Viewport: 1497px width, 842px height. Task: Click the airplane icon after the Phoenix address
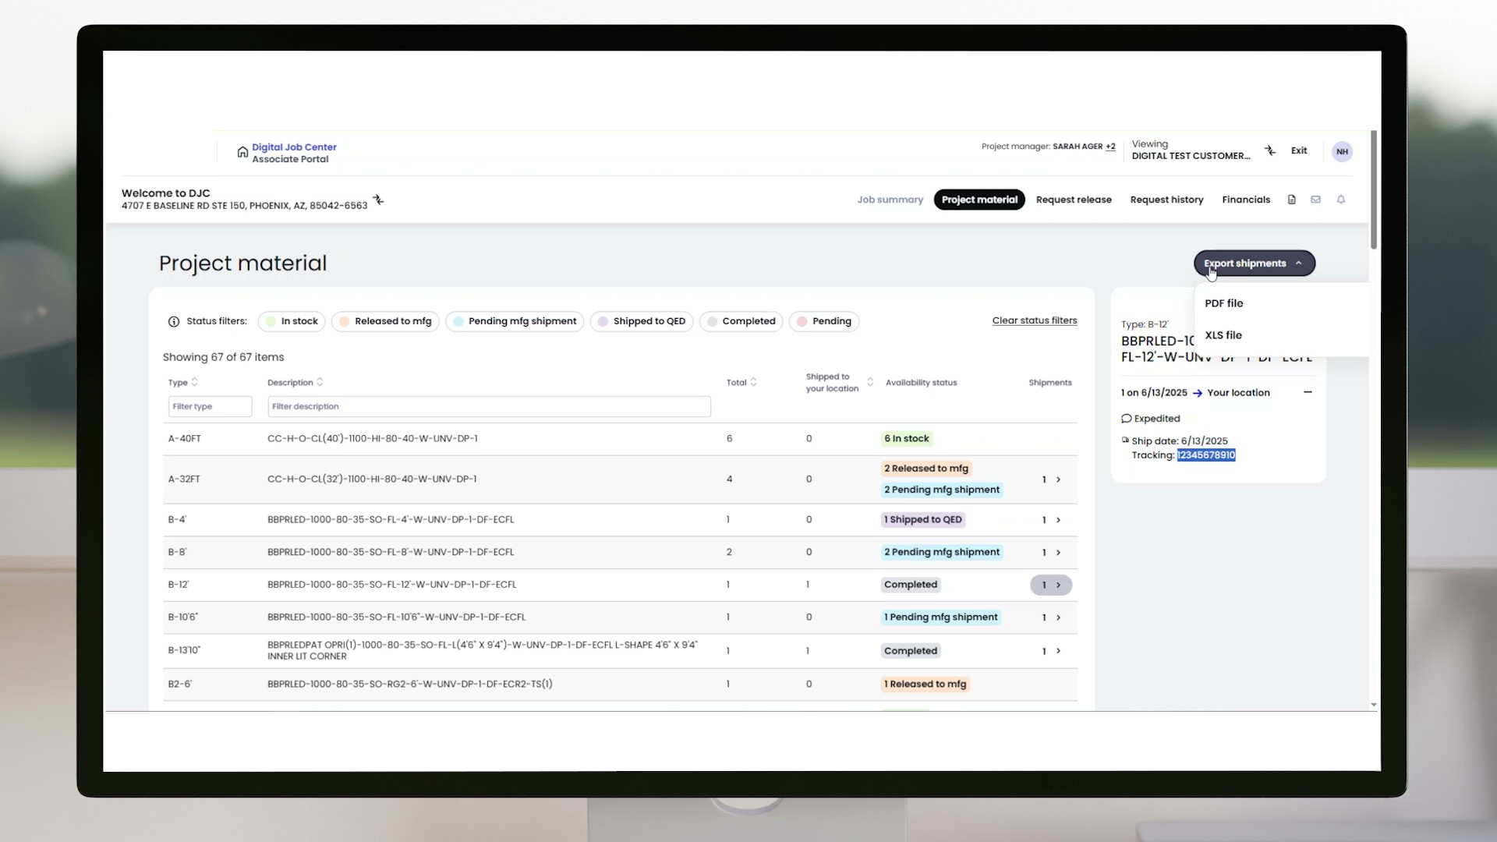pyautogui.click(x=378, y=200)
